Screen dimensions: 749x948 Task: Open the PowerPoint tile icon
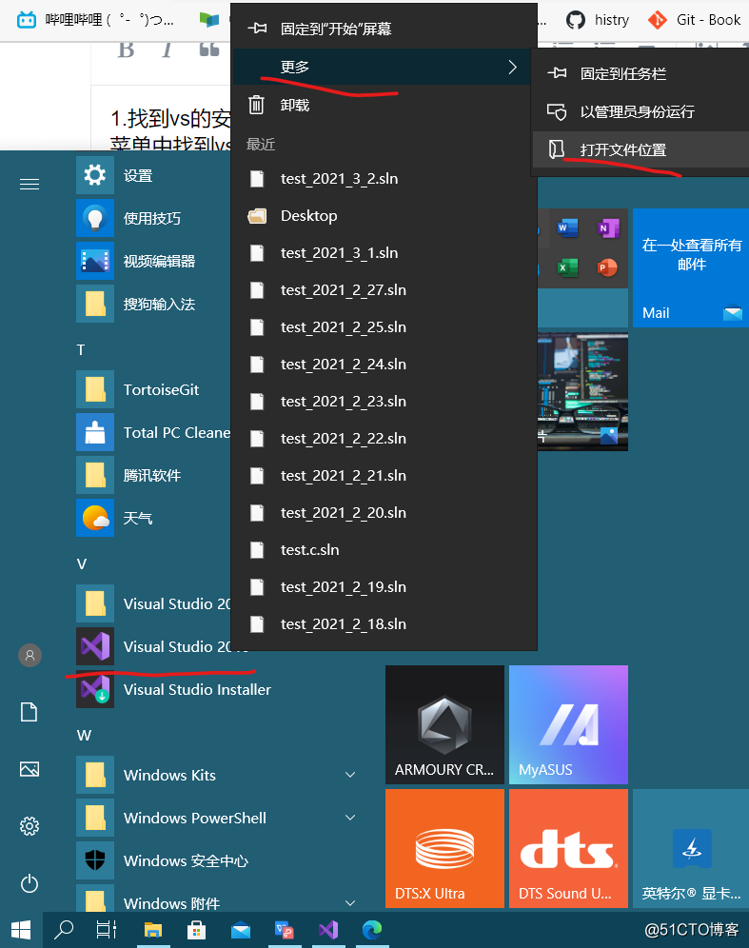[x=607, y=267]
